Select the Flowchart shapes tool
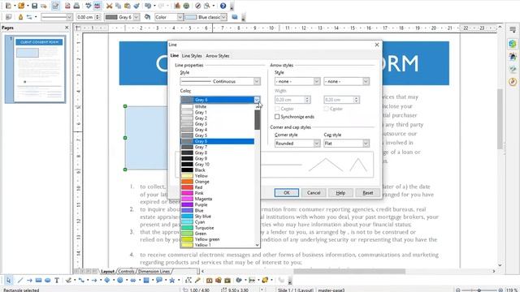Viewport: 520px width, 292px height. (146, 280)
